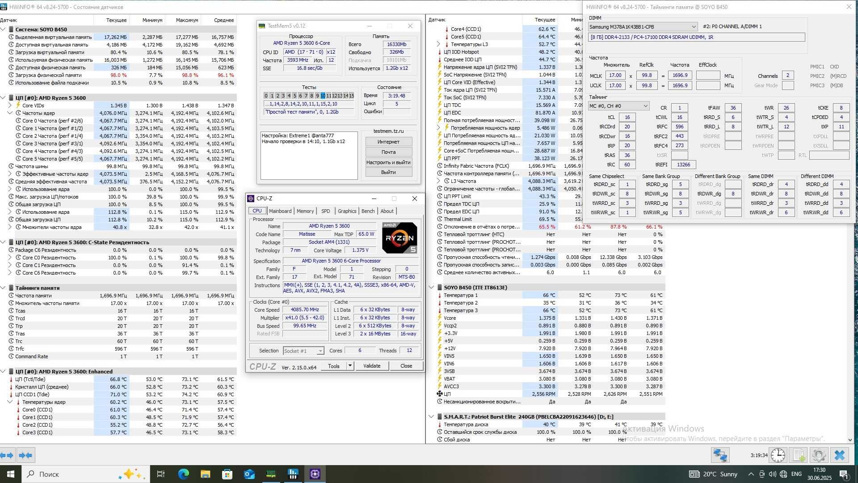Open Microsoft Store from the taskbar

(227, 474)
